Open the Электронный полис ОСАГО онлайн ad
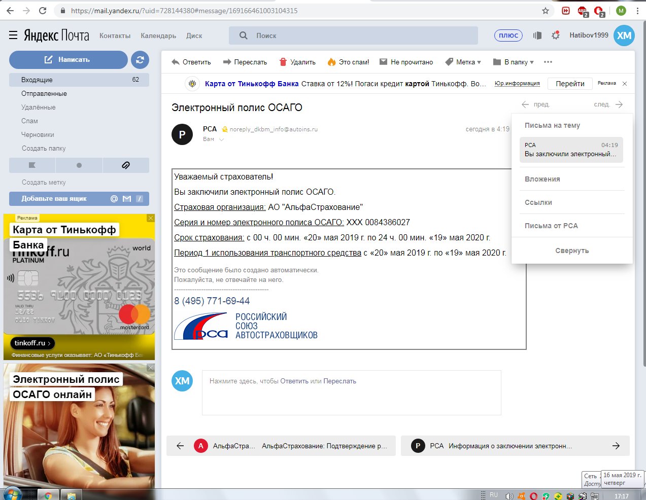The width and height of the screenshot is (646, 500). [x=79, y=425]
